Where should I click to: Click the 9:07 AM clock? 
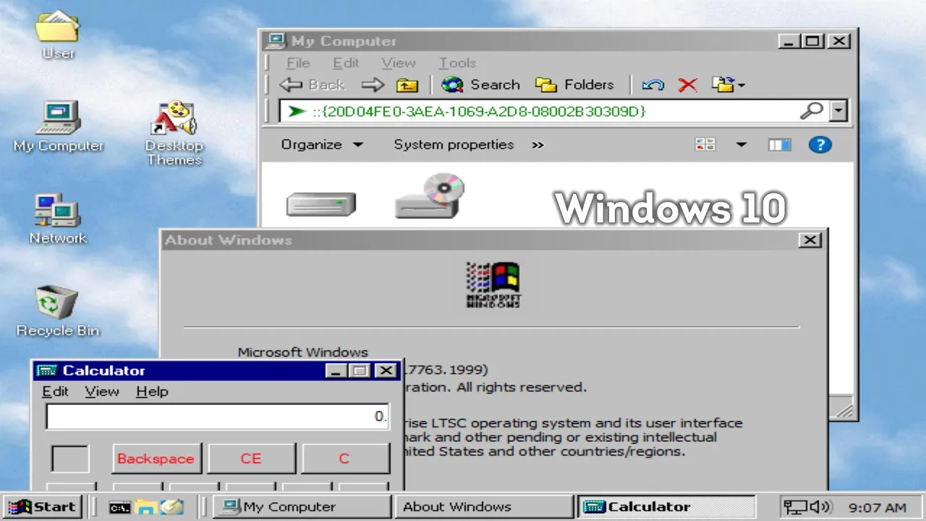878,507
